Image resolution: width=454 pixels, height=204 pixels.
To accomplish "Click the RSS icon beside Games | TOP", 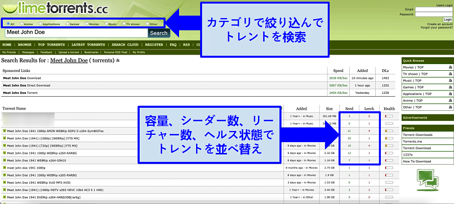I will tap(450, 87).
